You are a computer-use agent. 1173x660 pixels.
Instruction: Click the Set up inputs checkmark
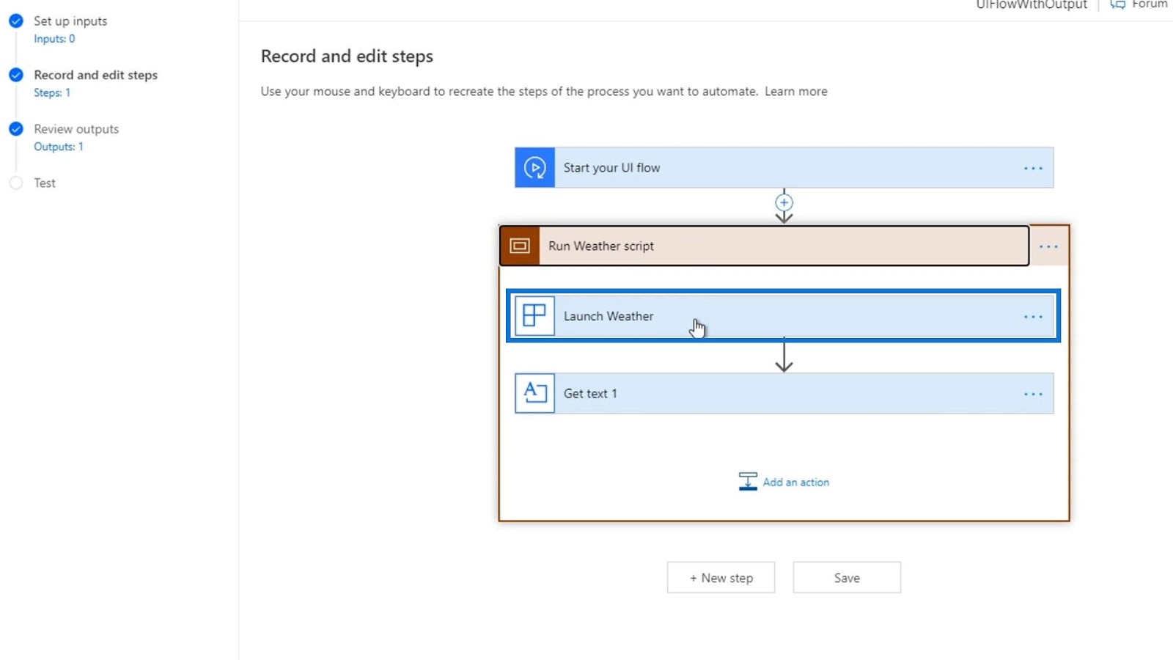(16, 21)
